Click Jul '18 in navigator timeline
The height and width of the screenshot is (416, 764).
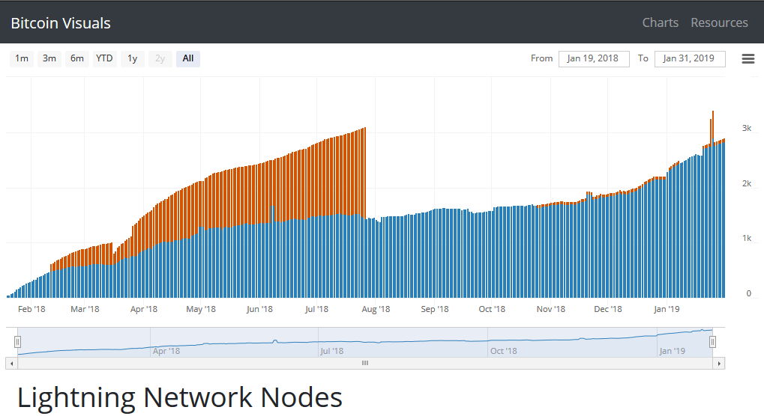tap(331, 350)
